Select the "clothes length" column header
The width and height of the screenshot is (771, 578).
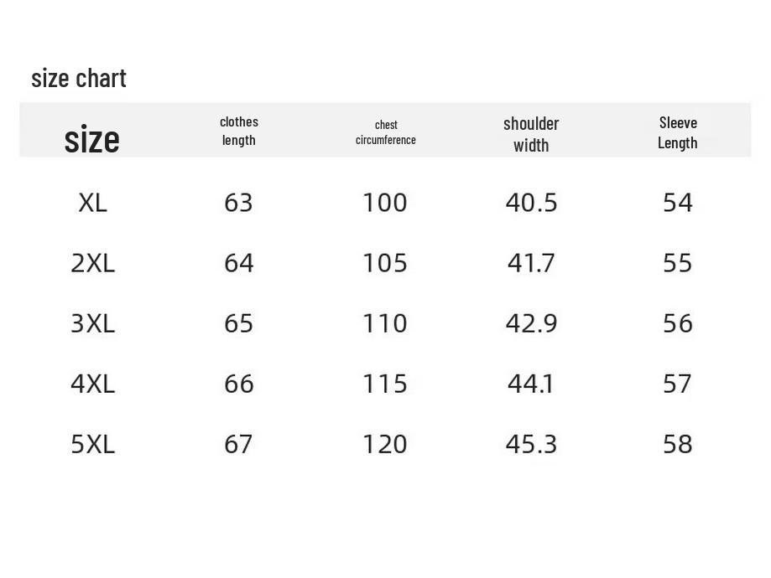coord(239,131)
